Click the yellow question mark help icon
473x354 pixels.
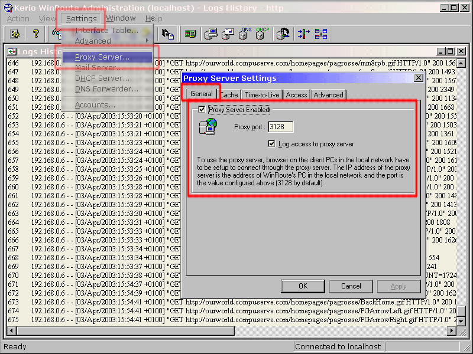tap(36, 34)
